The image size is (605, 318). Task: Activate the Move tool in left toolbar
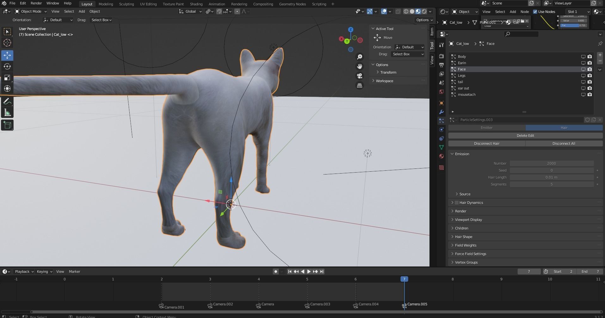(7, 55)
